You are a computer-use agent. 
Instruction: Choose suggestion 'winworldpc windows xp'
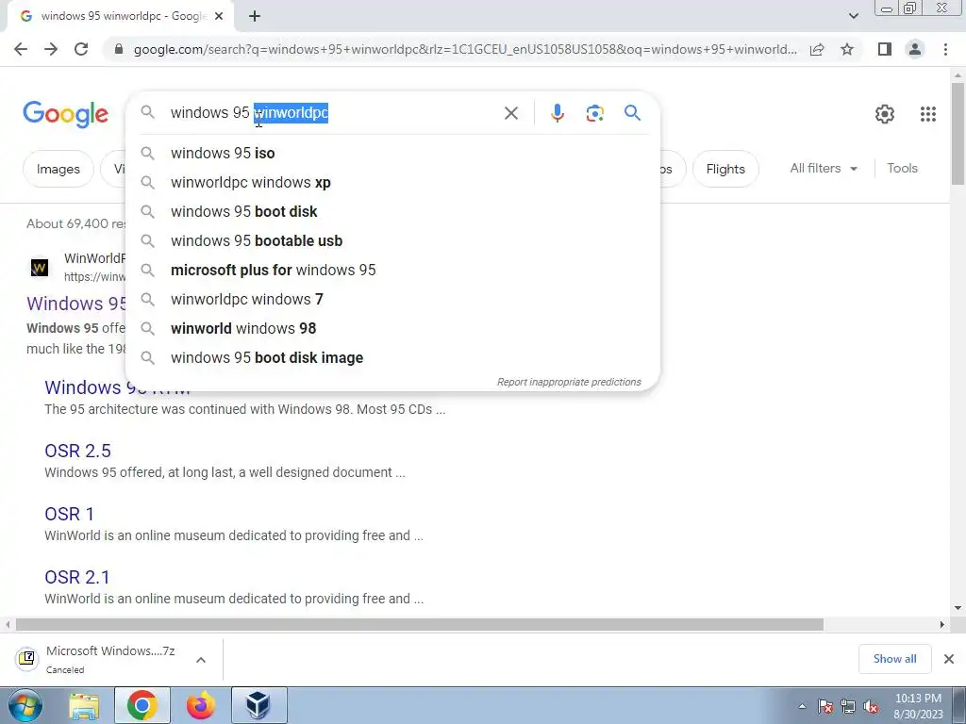(393, 182)
